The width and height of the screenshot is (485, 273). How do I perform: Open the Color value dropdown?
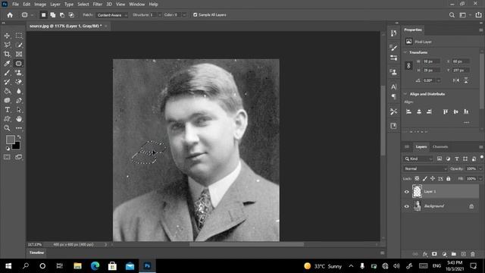[184, 15]
